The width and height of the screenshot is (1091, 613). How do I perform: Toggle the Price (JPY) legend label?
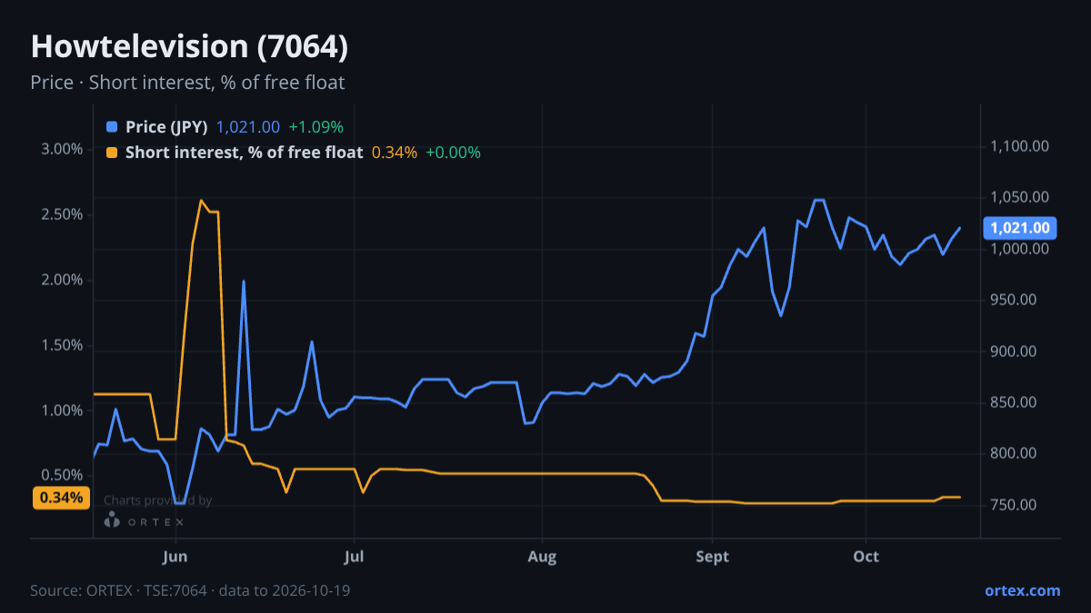tap(167, 127)
